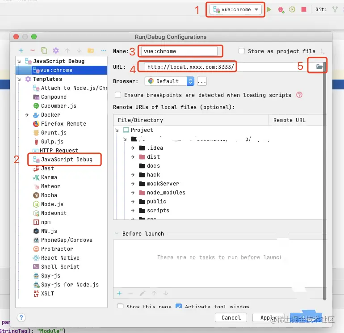Image resolution: width=344 pixels, height=333 pixels.
Task: Stop the process with the red stop icon
Action: [x=304, y=9]
